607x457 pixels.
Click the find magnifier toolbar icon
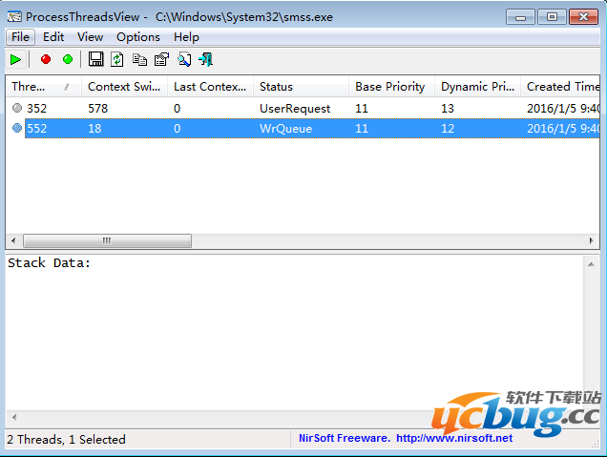[x=183, y=59]
